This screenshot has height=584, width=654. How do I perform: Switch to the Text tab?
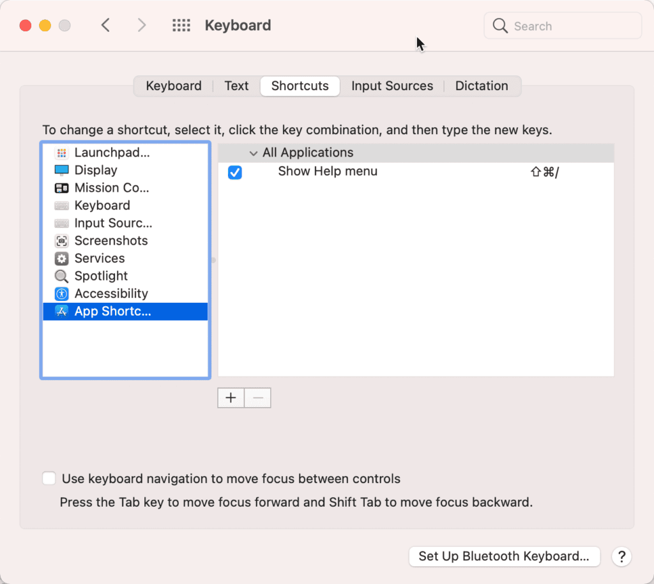pyautogui.click(x=236, y=86)
